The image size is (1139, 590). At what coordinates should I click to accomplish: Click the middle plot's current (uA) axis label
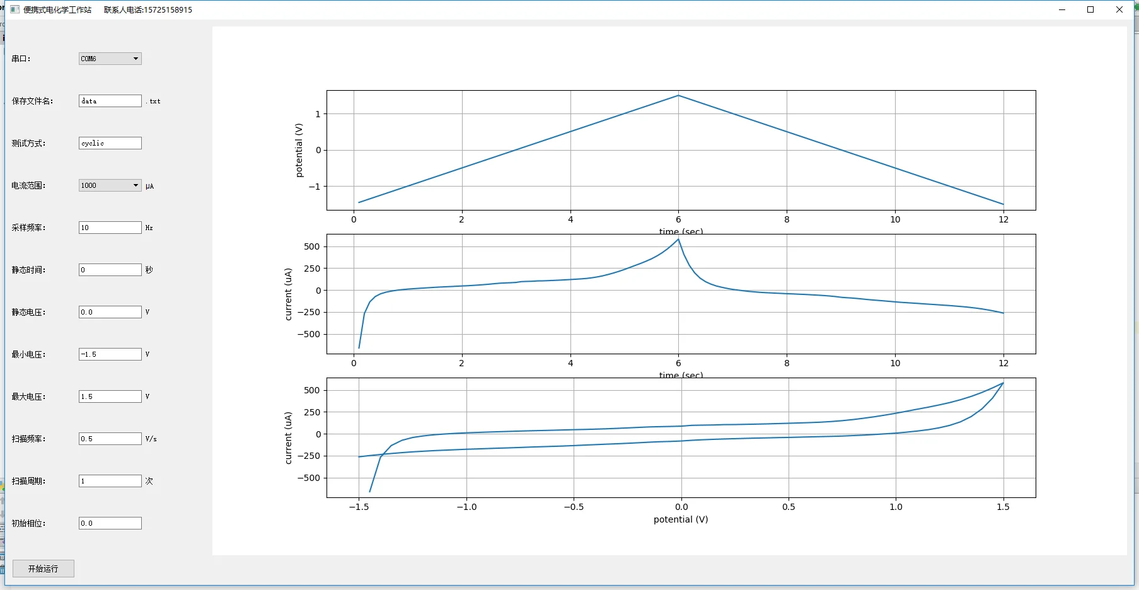pyautogui.click(x=288, y=294)
